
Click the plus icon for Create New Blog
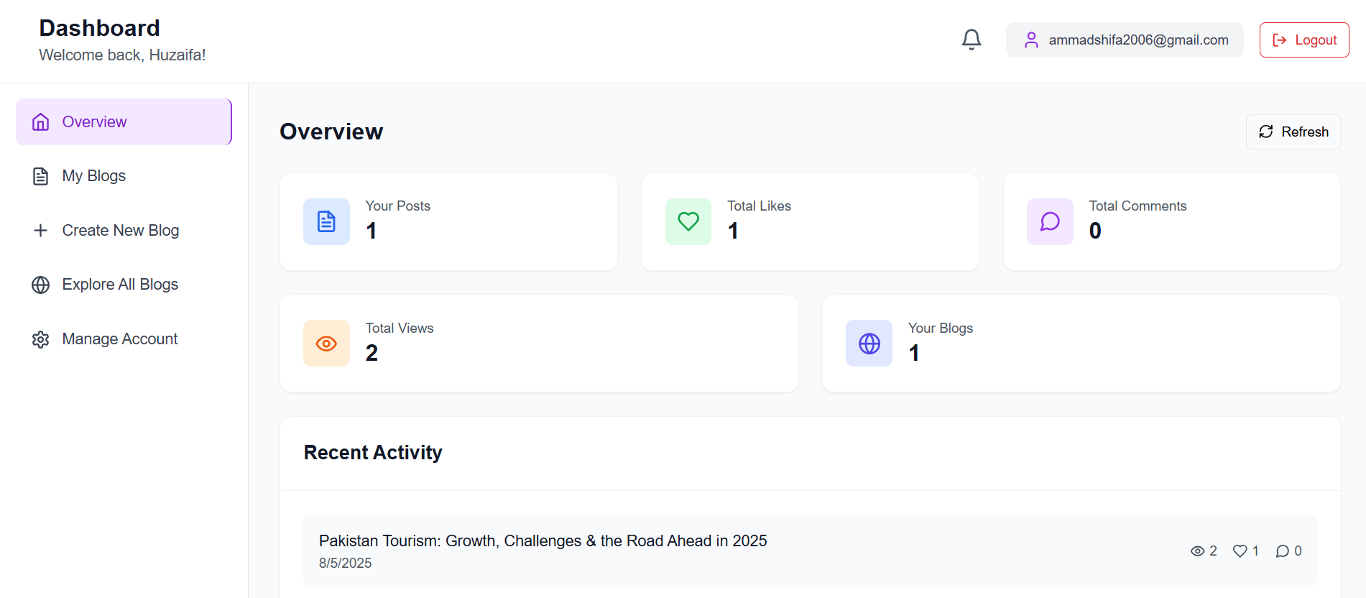click(x=40, y=230)
